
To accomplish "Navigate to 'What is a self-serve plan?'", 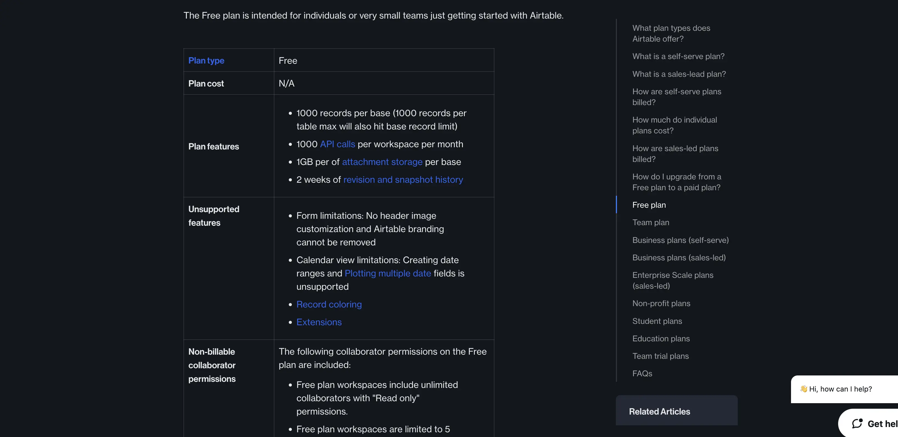I will (678, 56).
